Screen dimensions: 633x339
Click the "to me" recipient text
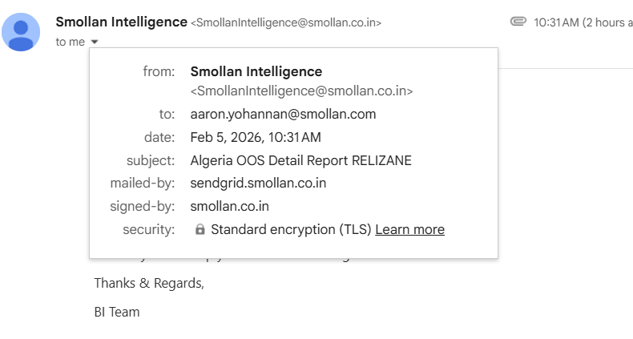[x=70, y=42]
